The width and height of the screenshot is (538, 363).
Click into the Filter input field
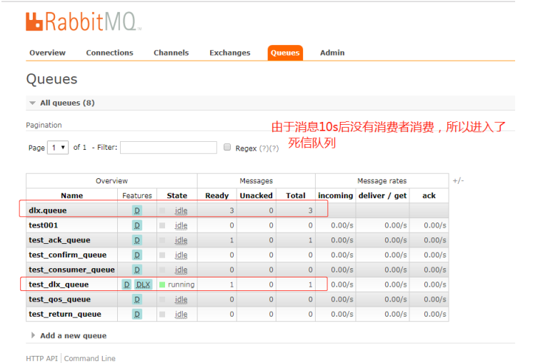point(169,148)
